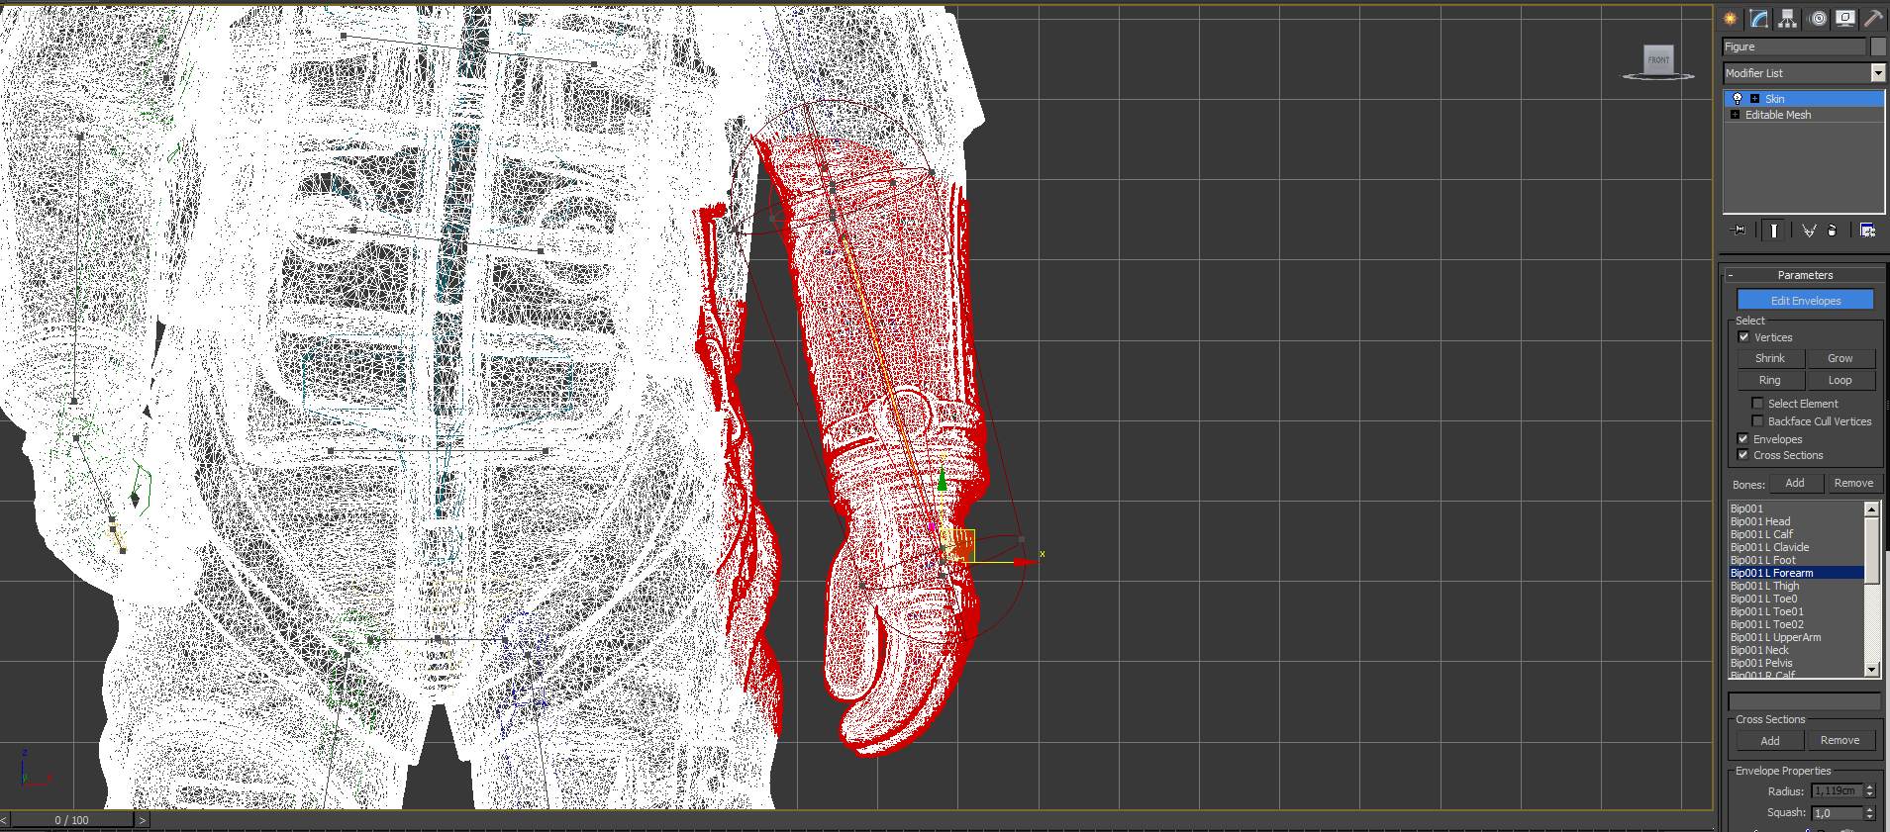Image resolution: width=1890 pixels, height=832 pixels.
Task: Open the Motion panel tab
Action: (1818, 18)
